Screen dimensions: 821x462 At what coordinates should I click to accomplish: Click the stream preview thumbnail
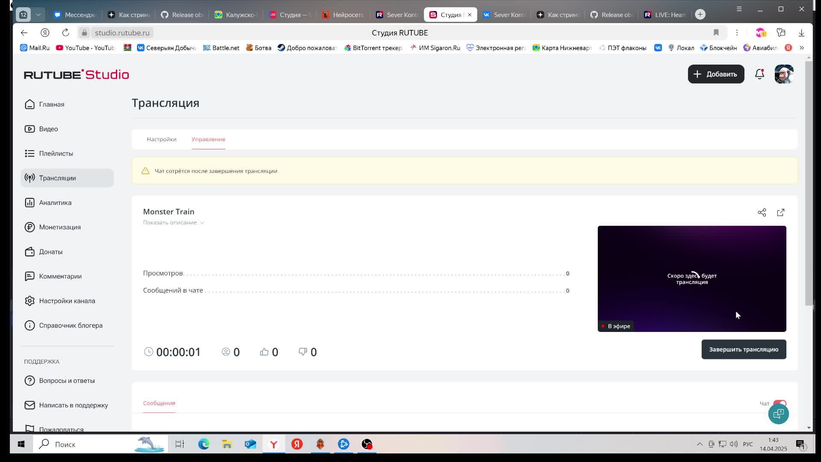[691, 278]
